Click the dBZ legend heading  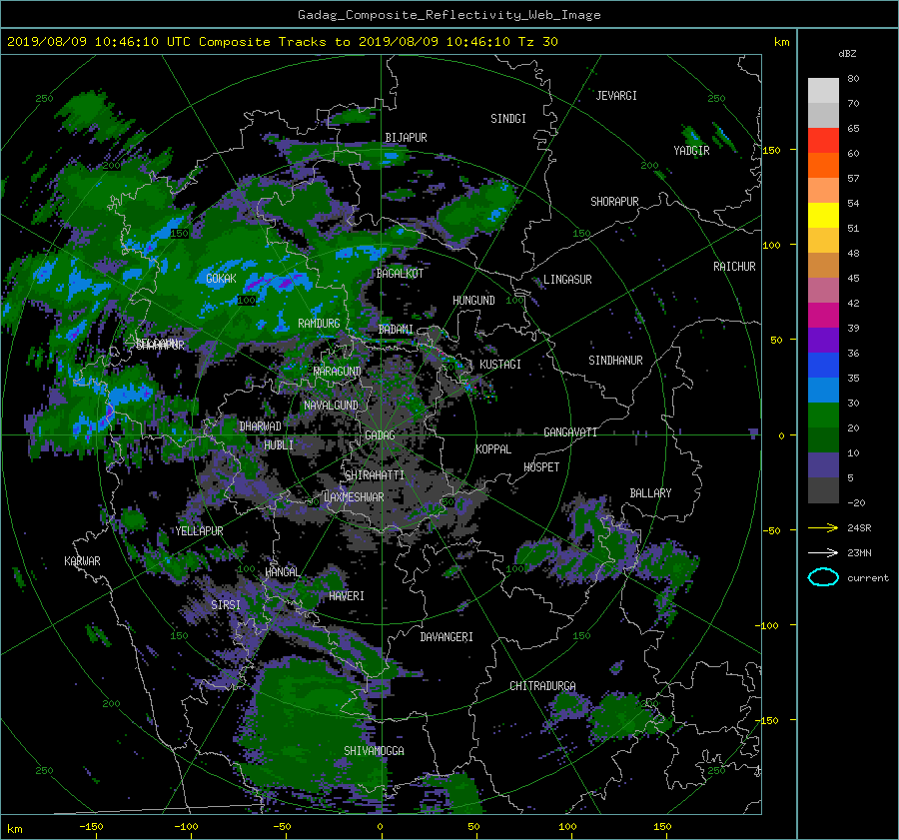(847, 54)
